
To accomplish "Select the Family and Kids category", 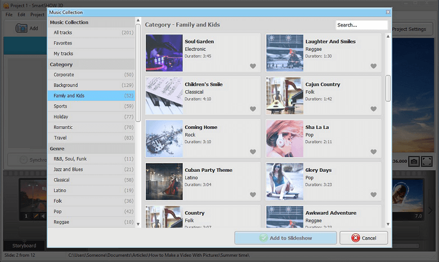I will 91,96.
